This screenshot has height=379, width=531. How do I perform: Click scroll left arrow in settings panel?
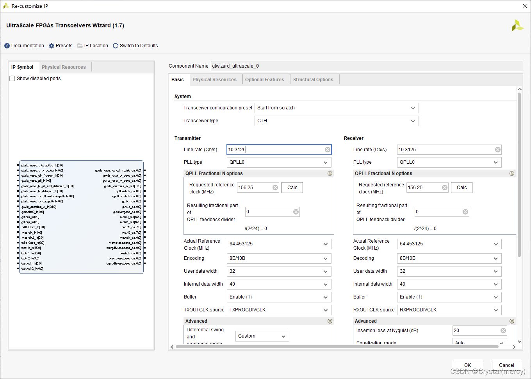pyautogui.click(x=172, y=347)
